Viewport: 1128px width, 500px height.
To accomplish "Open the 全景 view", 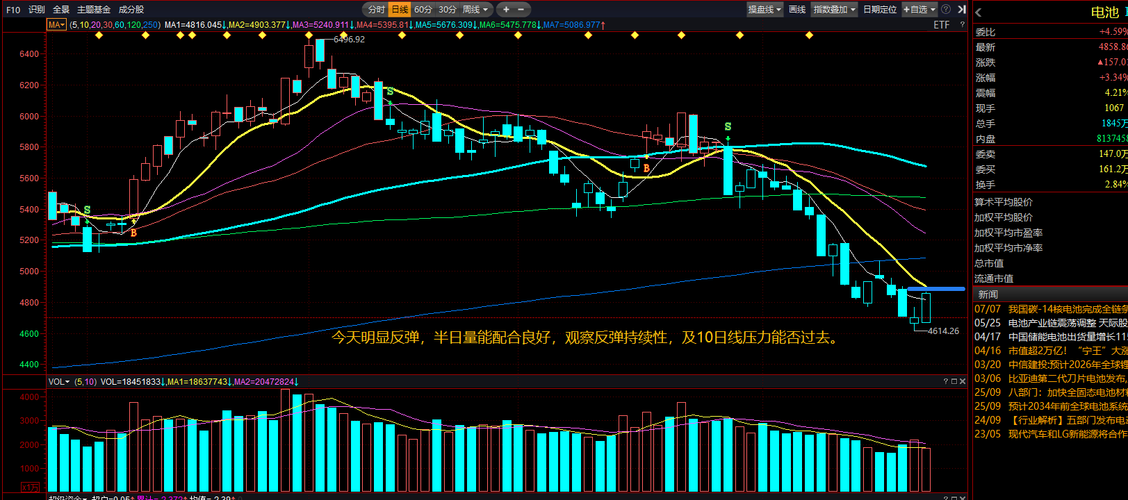I will (61, 10).
